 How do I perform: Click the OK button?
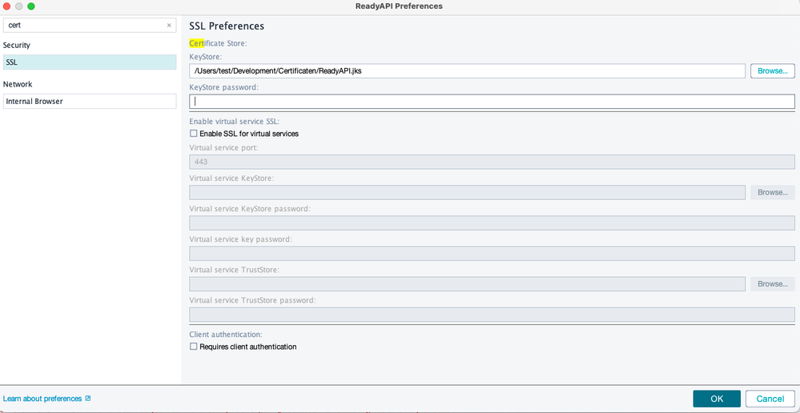[x=717, y=399]
